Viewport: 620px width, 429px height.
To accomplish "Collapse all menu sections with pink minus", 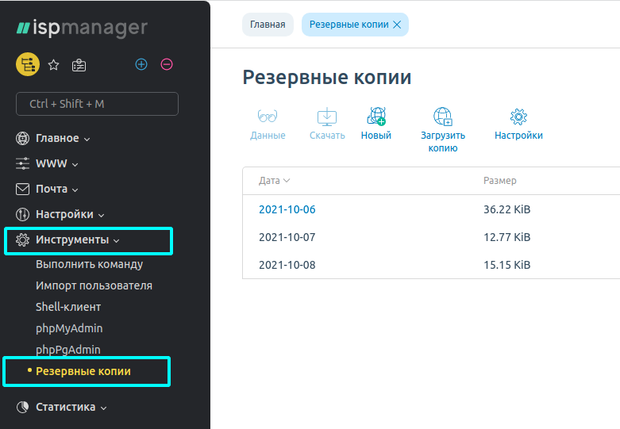I will tap(167, 64).
